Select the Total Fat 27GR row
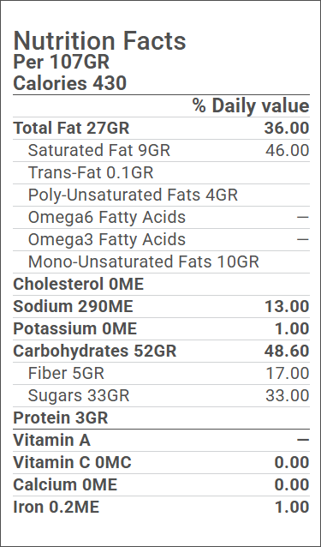The width and height of the screenshot is (321, 547). [x=161, y=128]
